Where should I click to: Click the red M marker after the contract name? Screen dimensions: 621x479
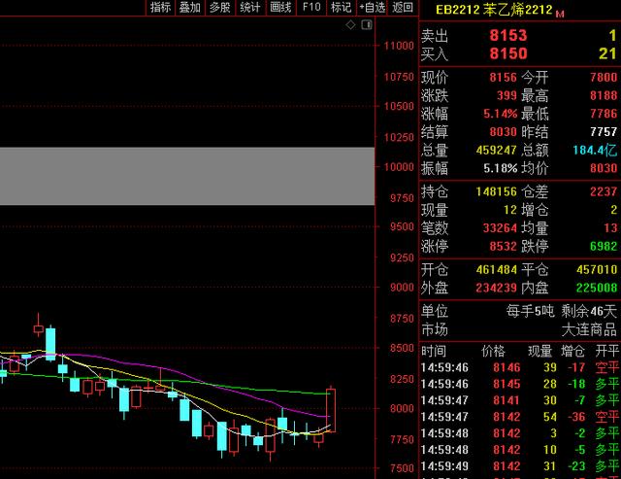click(560, 14)
